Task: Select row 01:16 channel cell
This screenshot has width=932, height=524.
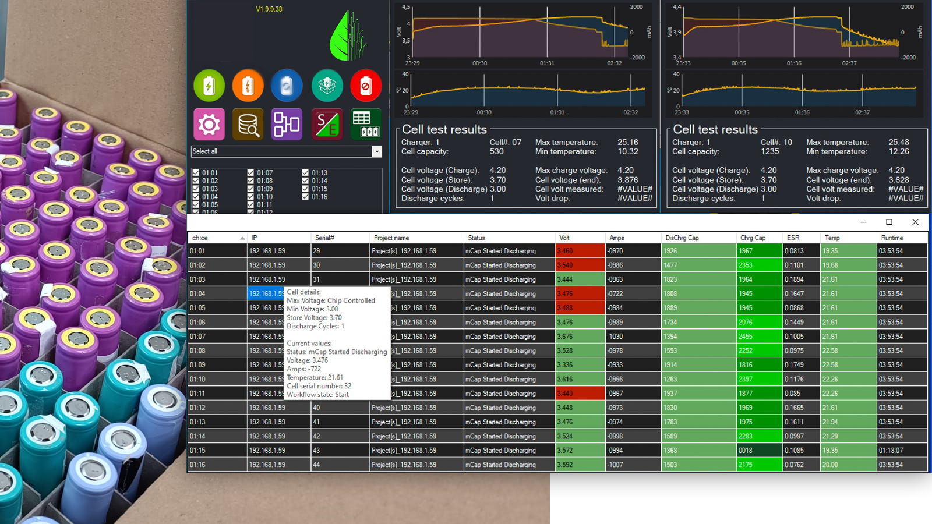Action: click(x=218, y=465)
